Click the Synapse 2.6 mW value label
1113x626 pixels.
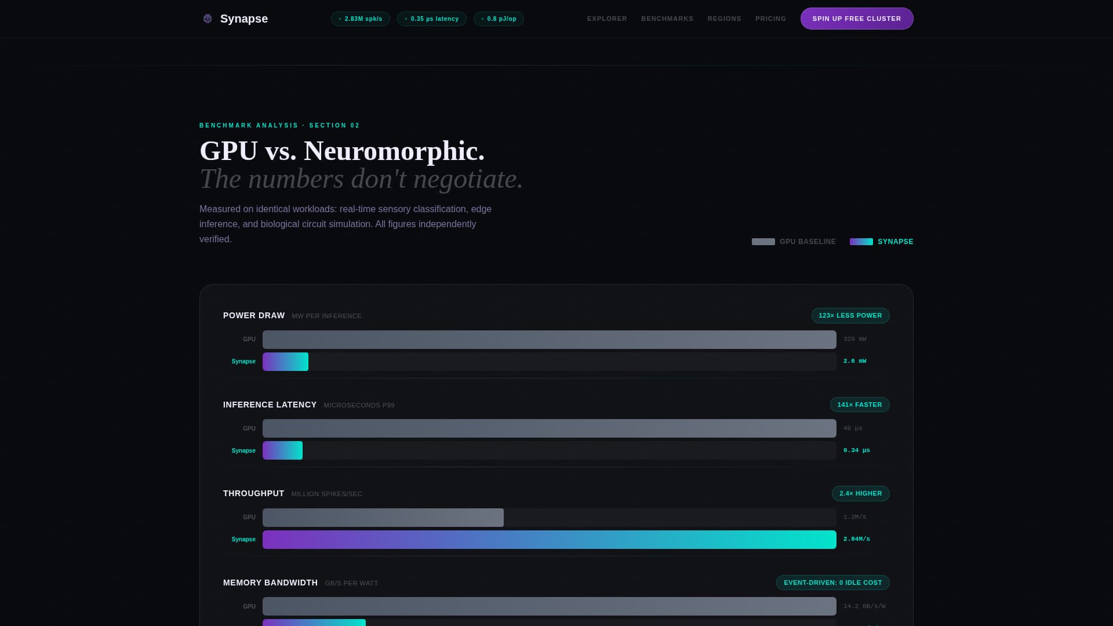[x=854, y=361]
